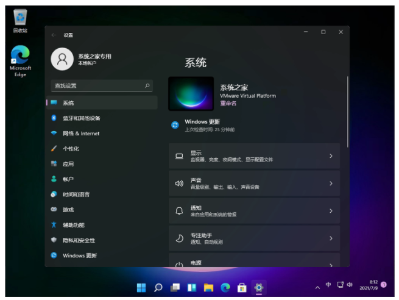This screenshot has height=300, width=399.
Task: Open Microsoft Store from the taskbar
Action: point(242,288)
